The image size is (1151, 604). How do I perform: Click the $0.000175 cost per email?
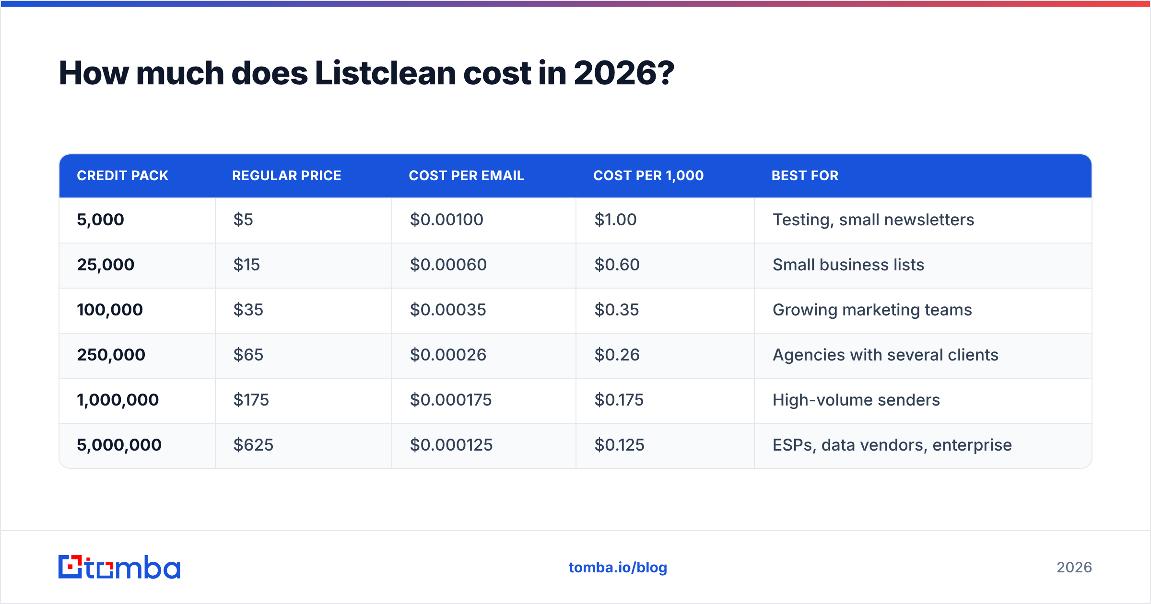pos(451,400)
